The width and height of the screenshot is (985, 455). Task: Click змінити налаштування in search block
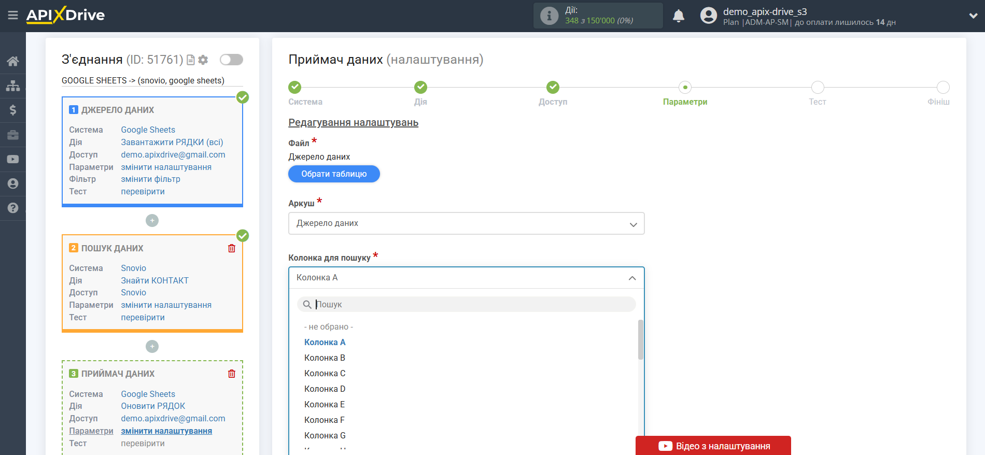(x=166, y=305)
